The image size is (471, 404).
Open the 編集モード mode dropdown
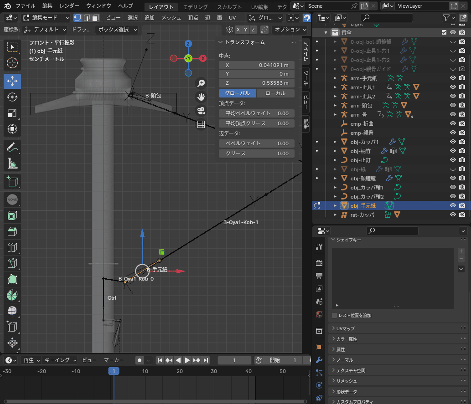pyautogui.click(x=46, y=18)
